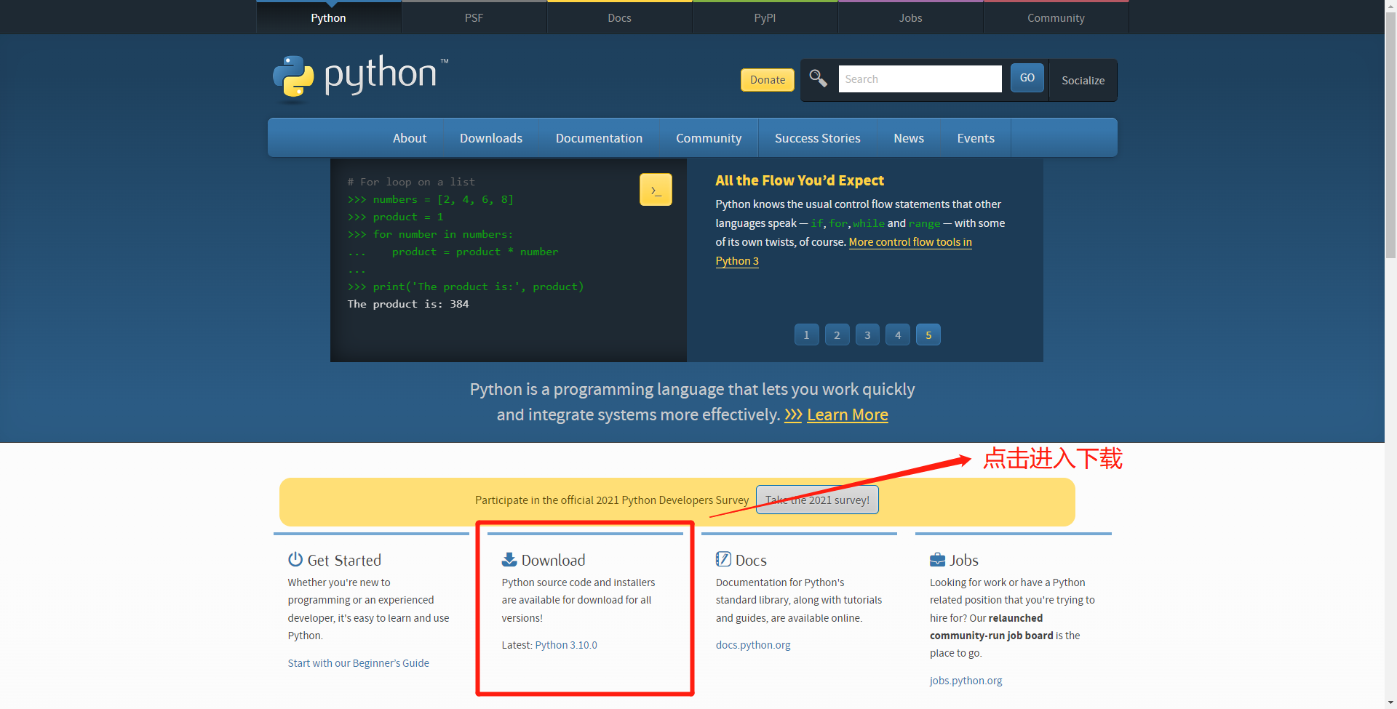Screen dimensions: 1397x709
Task: Click the page scrollbar up arrow
Action: pos(1390,6)
